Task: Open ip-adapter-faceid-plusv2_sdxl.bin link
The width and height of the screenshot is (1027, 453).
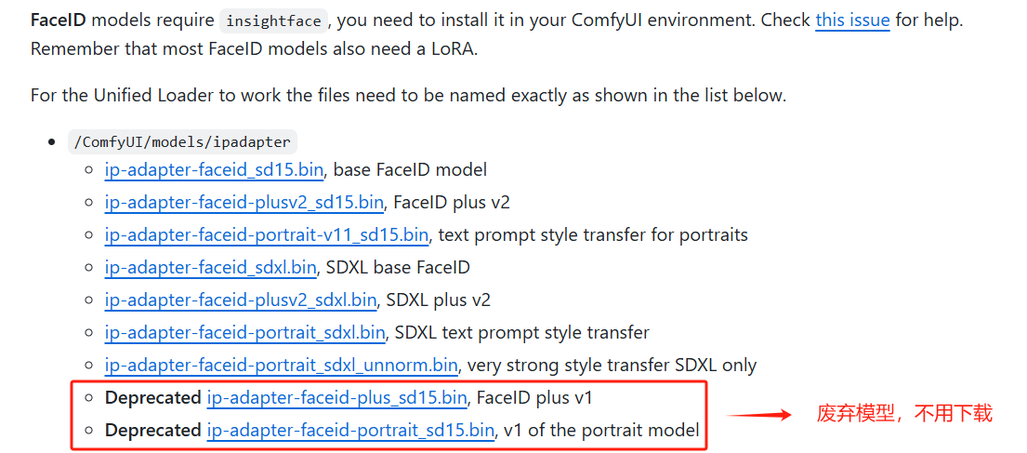Action: click(x=240, y=300)
